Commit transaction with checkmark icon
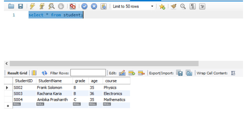The image size is (247, 119). (x=84, y=6)
